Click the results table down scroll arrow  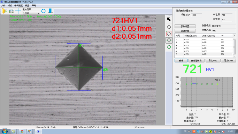234,56
